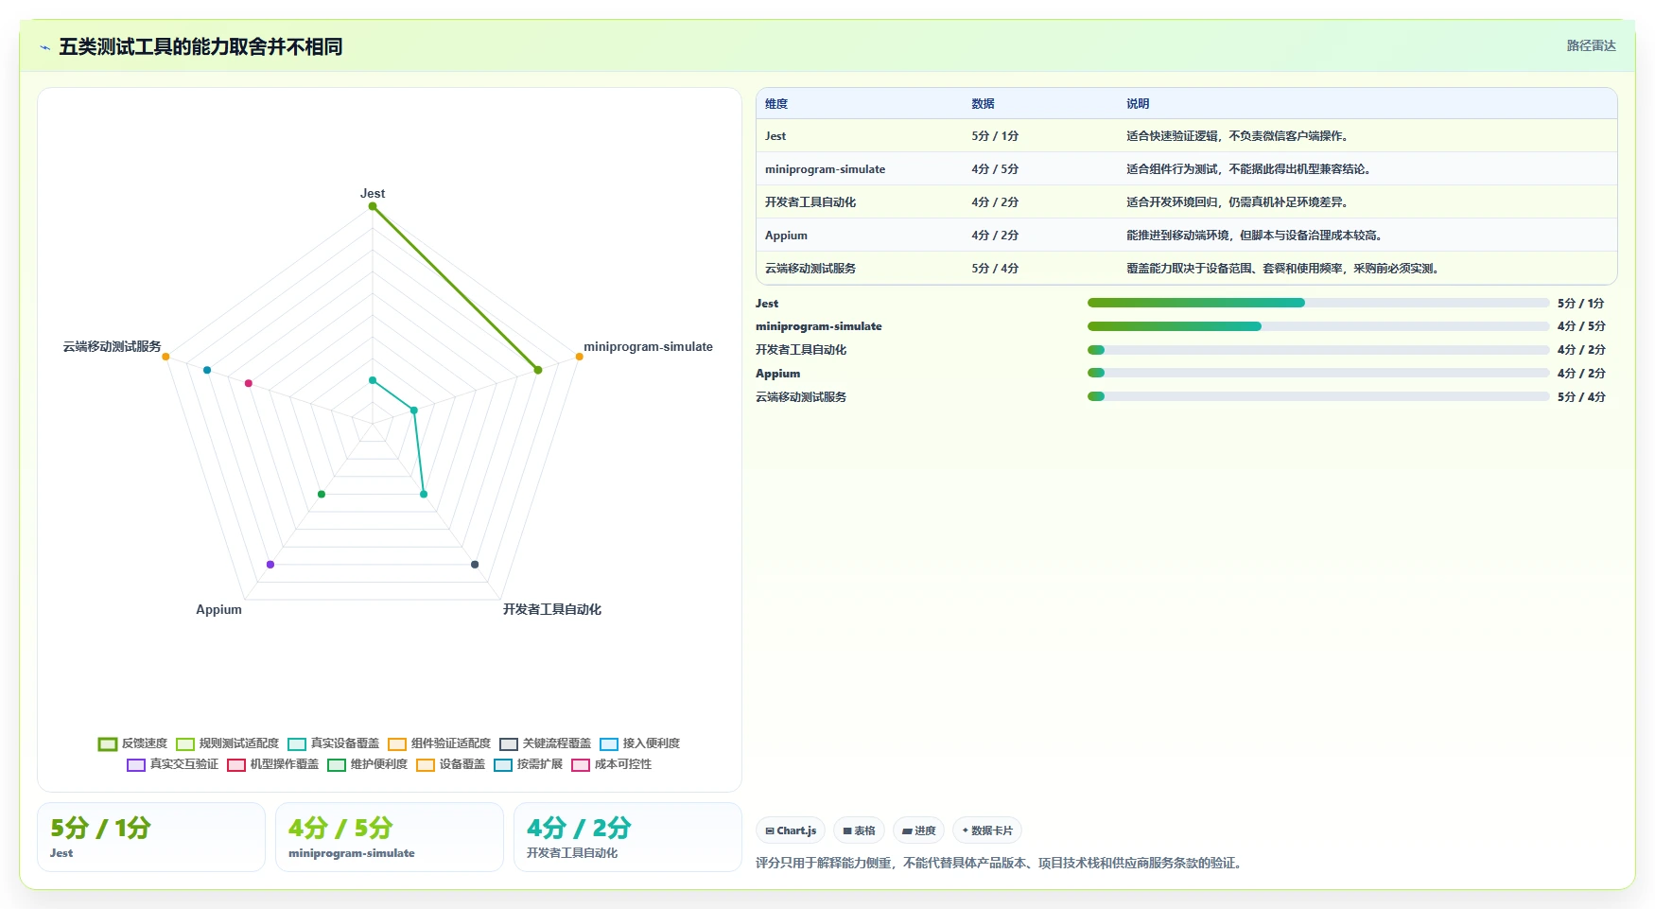Toggle the 接入便利度 legend dataset
1655x909 pixels.
639,743
